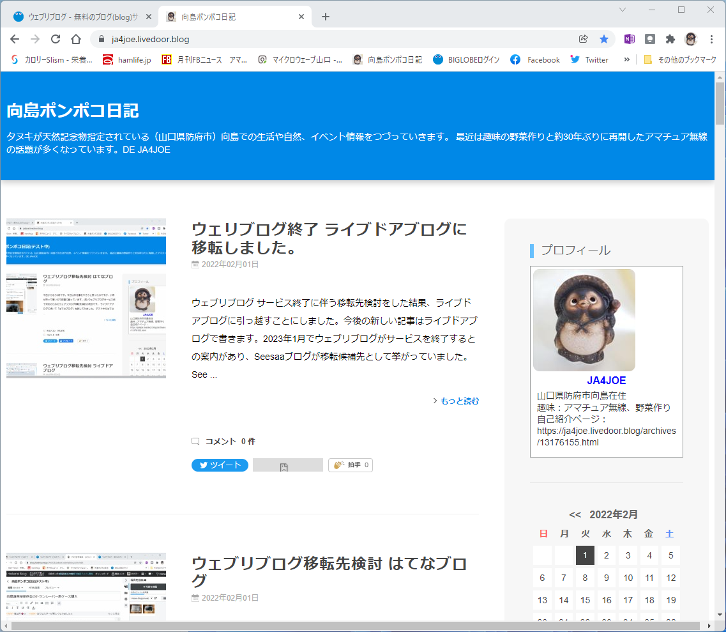
Task: Click the 向島ポンポコ日記 blog title header
Action: pyautogui.click(x=73, y=111)
